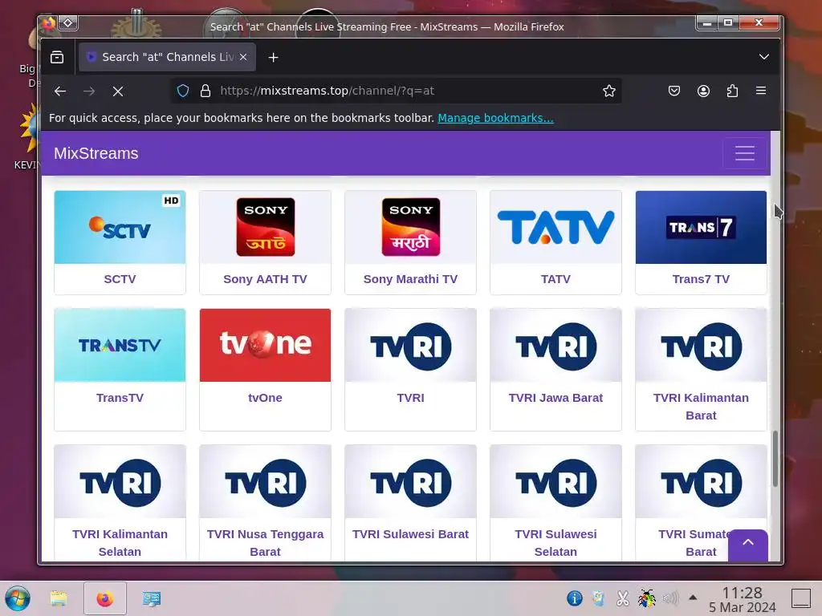
Task: Open the SCTV channel thumbnail
Action: point(120,227)
